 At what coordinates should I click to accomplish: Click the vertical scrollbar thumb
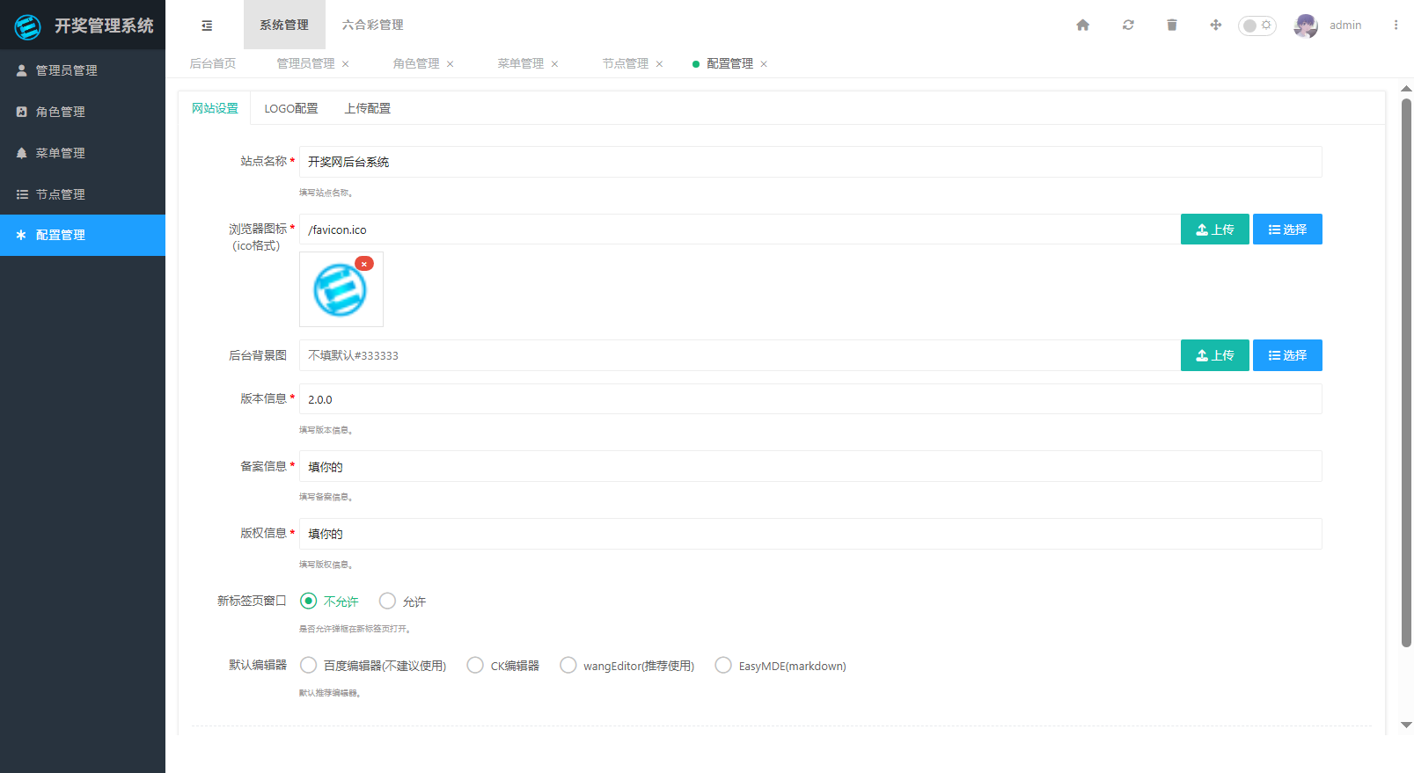pos(1406,373)
